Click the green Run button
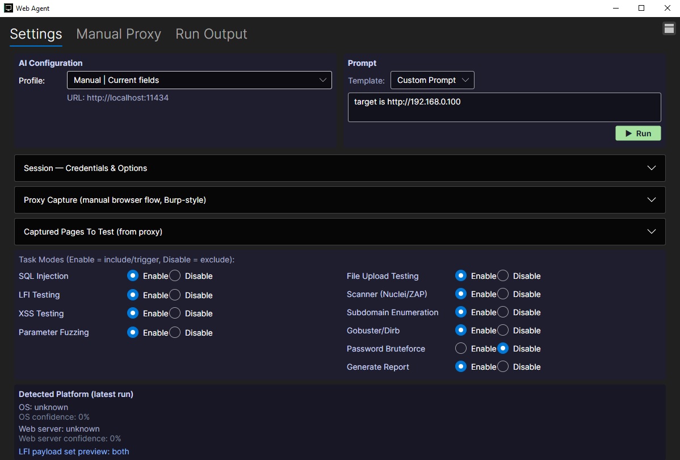Screen dimensions: 680x460 (638, 133)
